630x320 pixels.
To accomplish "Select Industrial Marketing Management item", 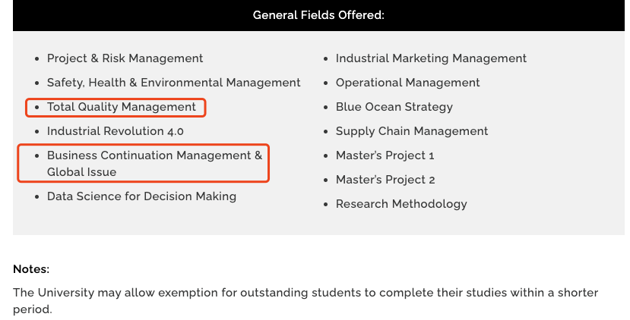I will [431, 58].
